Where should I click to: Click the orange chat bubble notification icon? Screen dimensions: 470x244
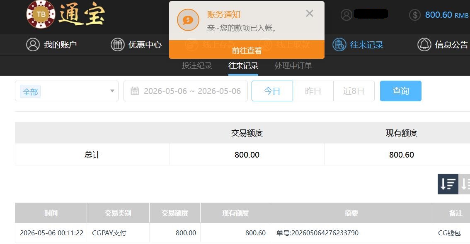188,20
